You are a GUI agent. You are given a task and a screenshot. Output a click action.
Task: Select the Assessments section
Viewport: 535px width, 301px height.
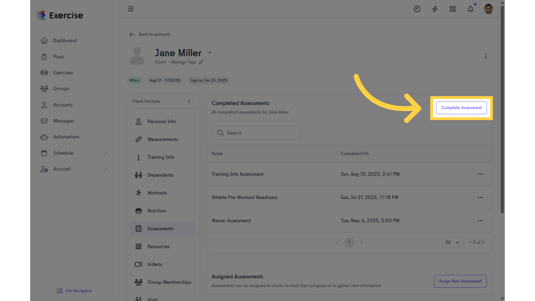(163, 229)
